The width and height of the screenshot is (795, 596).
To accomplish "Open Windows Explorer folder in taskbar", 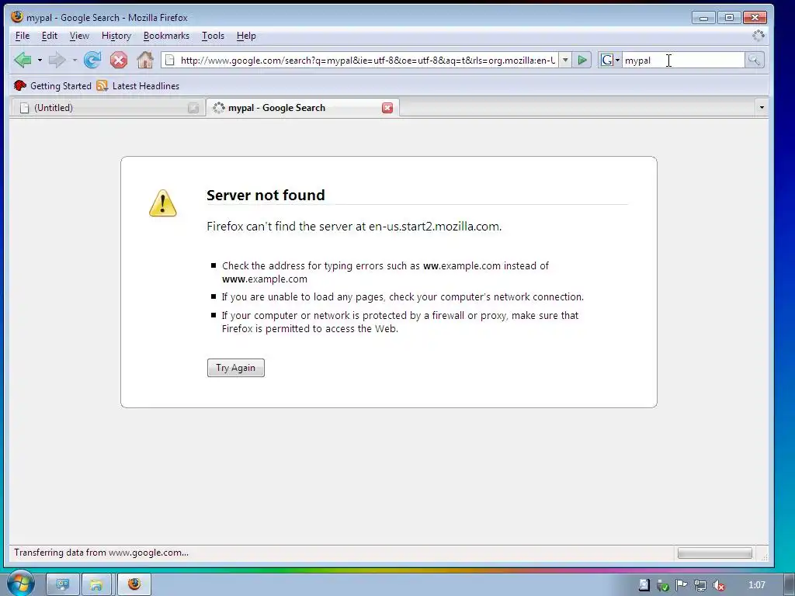I will click(x=96, y=585).
